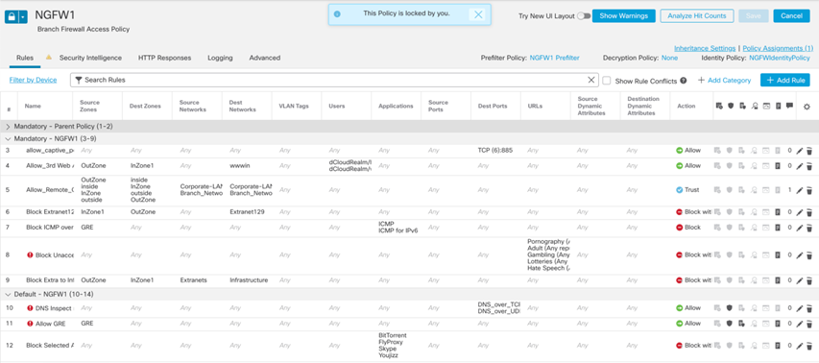Edit rule 4 Allow_3rd Web with pencil
The image size is (819, 363).
(799, 166)
